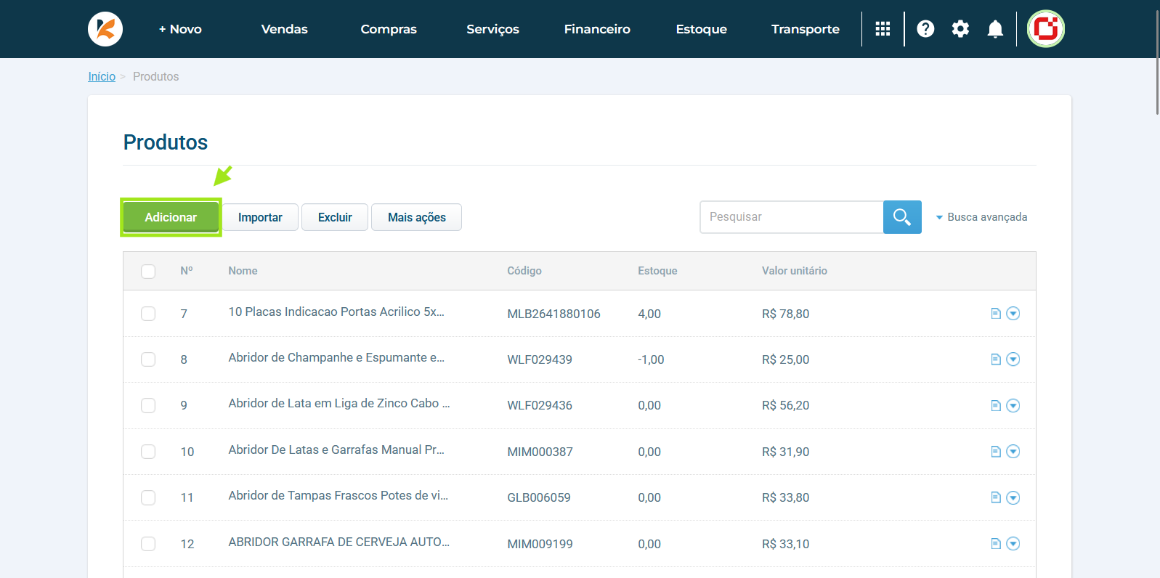Open the help question mark icon
Viewport: 1160px width, 578px height.
925,29
